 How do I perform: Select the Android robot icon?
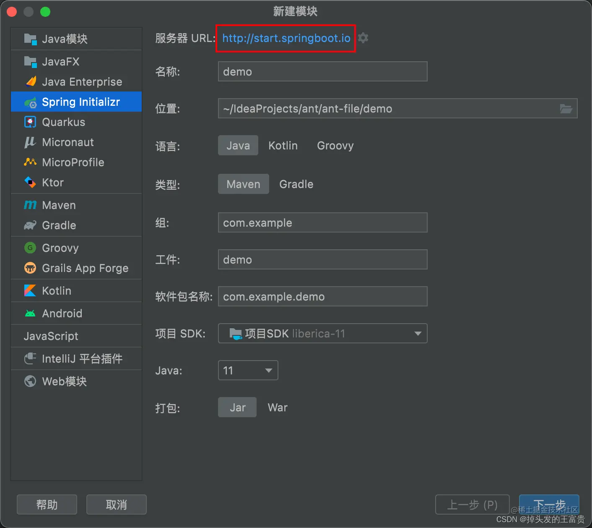(x=30, y=314)
